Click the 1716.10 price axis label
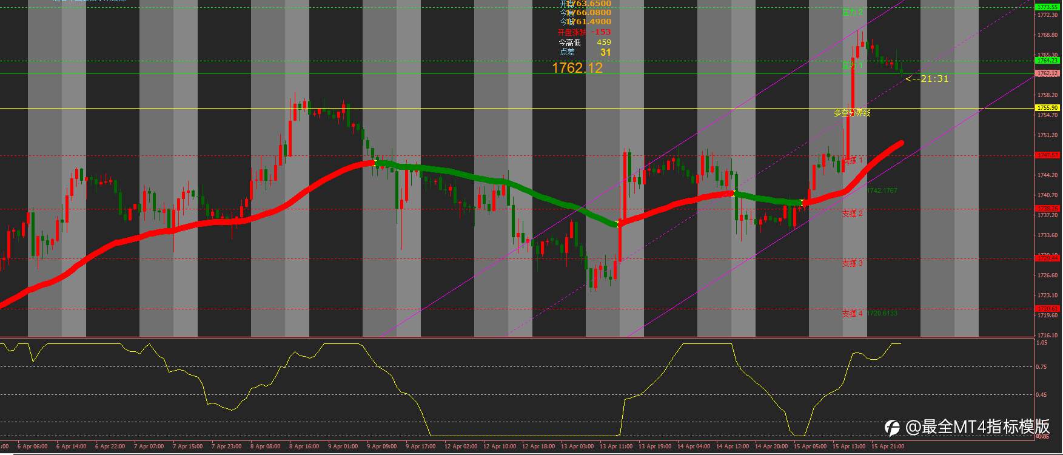Screen dimensions: 1063x455 pos(1048,335)
